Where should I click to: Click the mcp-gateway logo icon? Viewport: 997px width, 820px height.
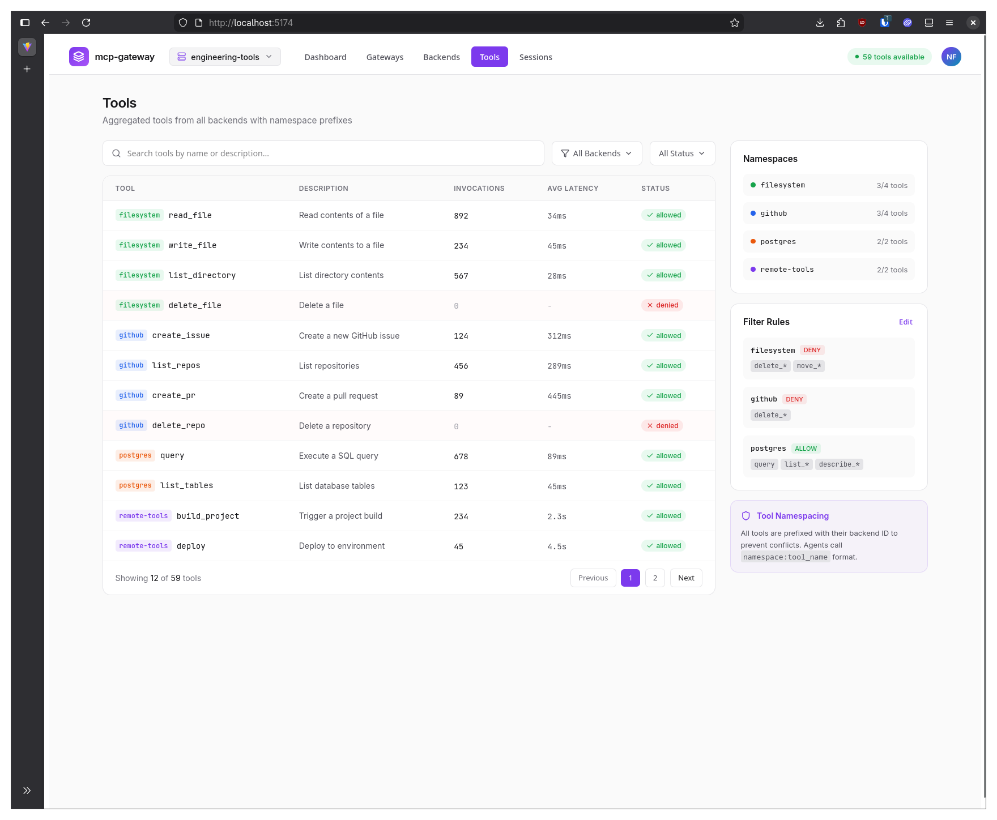pyautogui.click(x=79, y=57)
